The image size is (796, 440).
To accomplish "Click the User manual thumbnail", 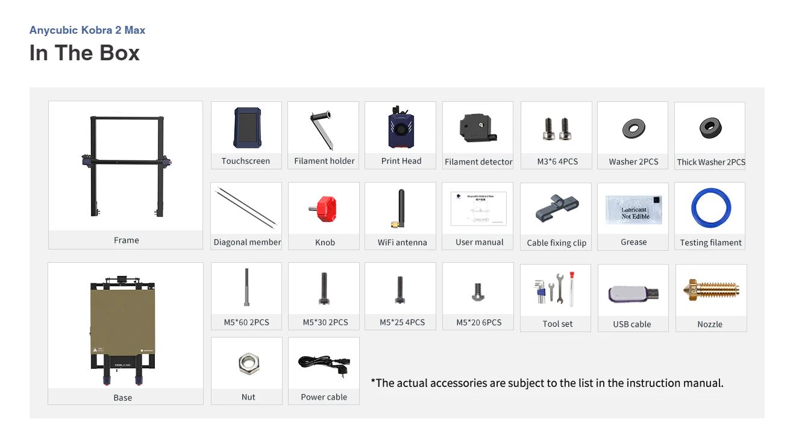I will click(478, 209).
